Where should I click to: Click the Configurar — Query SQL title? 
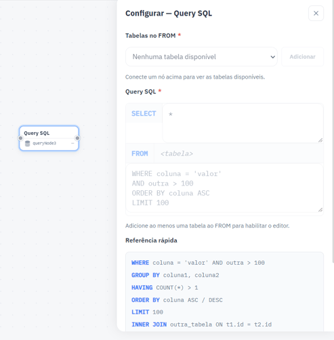tap(169, 14)
